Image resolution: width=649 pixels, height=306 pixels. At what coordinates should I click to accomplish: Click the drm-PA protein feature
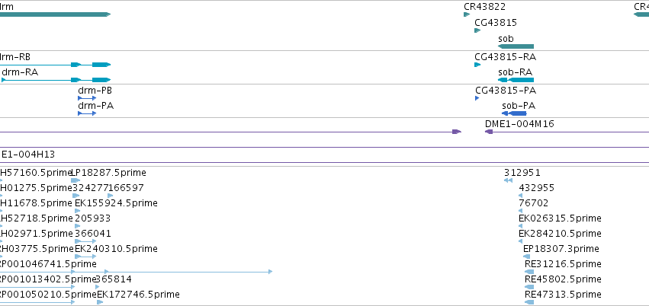pos(87,113)
